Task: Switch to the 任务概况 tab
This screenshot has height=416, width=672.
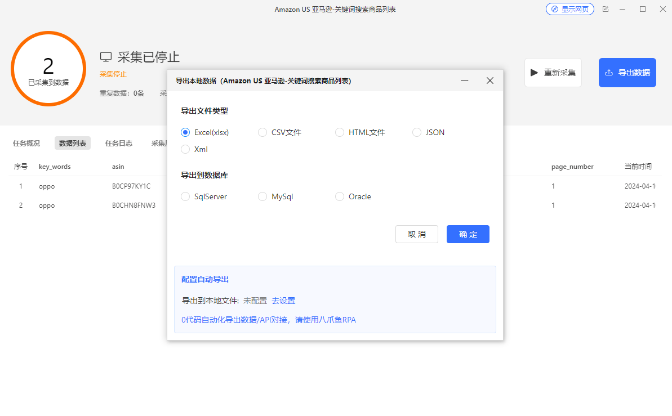Action: pyautogui.click(x=26, y=143)
